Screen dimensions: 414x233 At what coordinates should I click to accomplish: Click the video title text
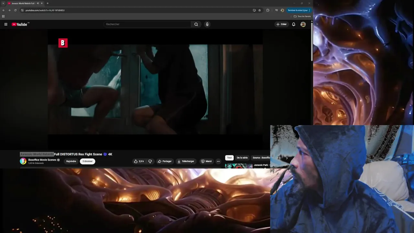(66, 154)
